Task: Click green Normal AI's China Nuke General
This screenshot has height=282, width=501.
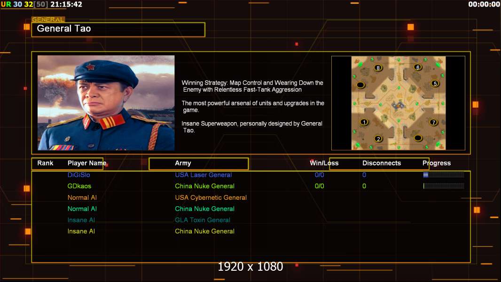Action: pyautogui.click(x=204, y=209)
